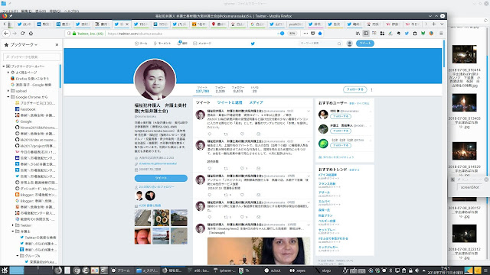Image resolution: width=490 pixels, height=275 pixels.
Task: Click the bookmarks search field
Action: pos(31,57)
